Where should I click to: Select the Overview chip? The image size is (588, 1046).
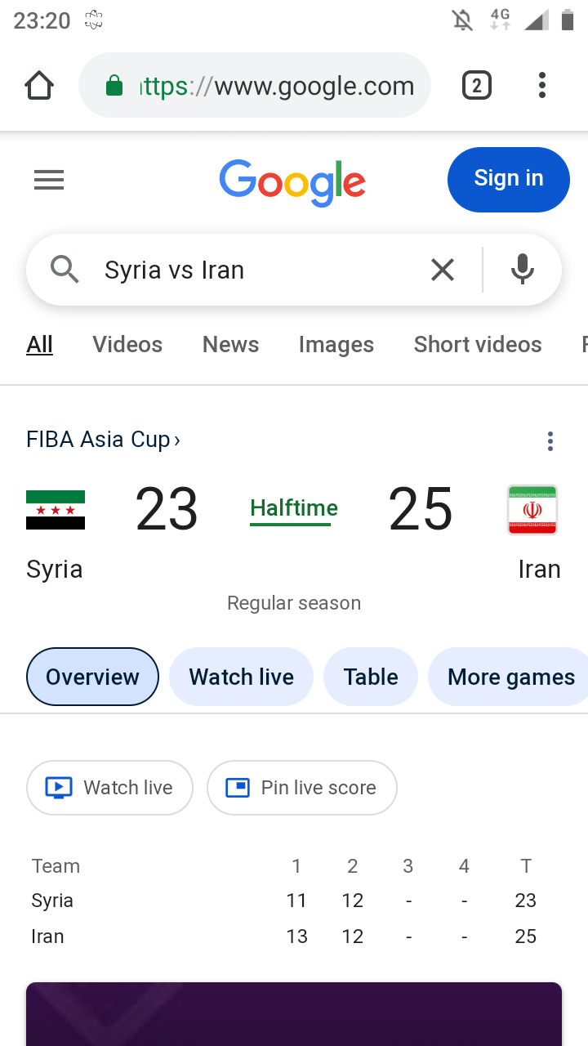tap(92, 677)
